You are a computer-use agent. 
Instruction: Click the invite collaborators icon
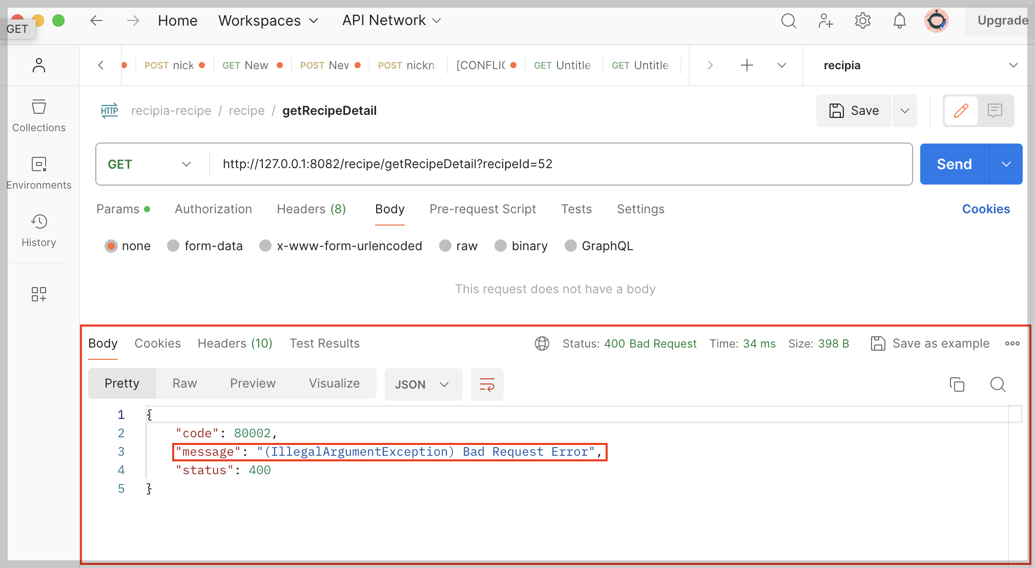(x=825, y=21)
